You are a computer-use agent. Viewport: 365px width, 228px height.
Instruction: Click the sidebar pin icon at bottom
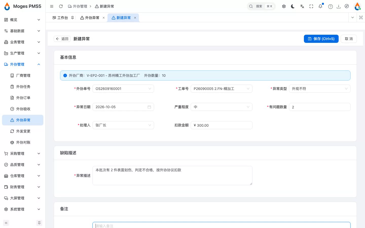39,223
